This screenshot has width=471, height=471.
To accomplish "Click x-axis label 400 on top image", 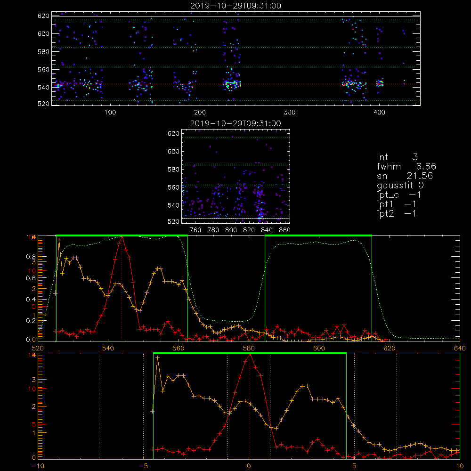I will [379, 113].
